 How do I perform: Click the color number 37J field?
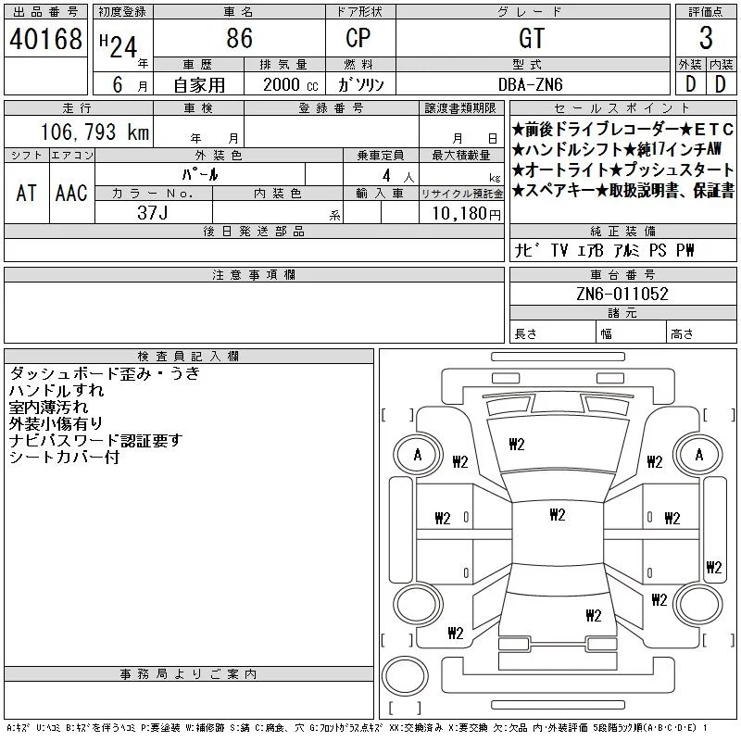click(153, 213)
